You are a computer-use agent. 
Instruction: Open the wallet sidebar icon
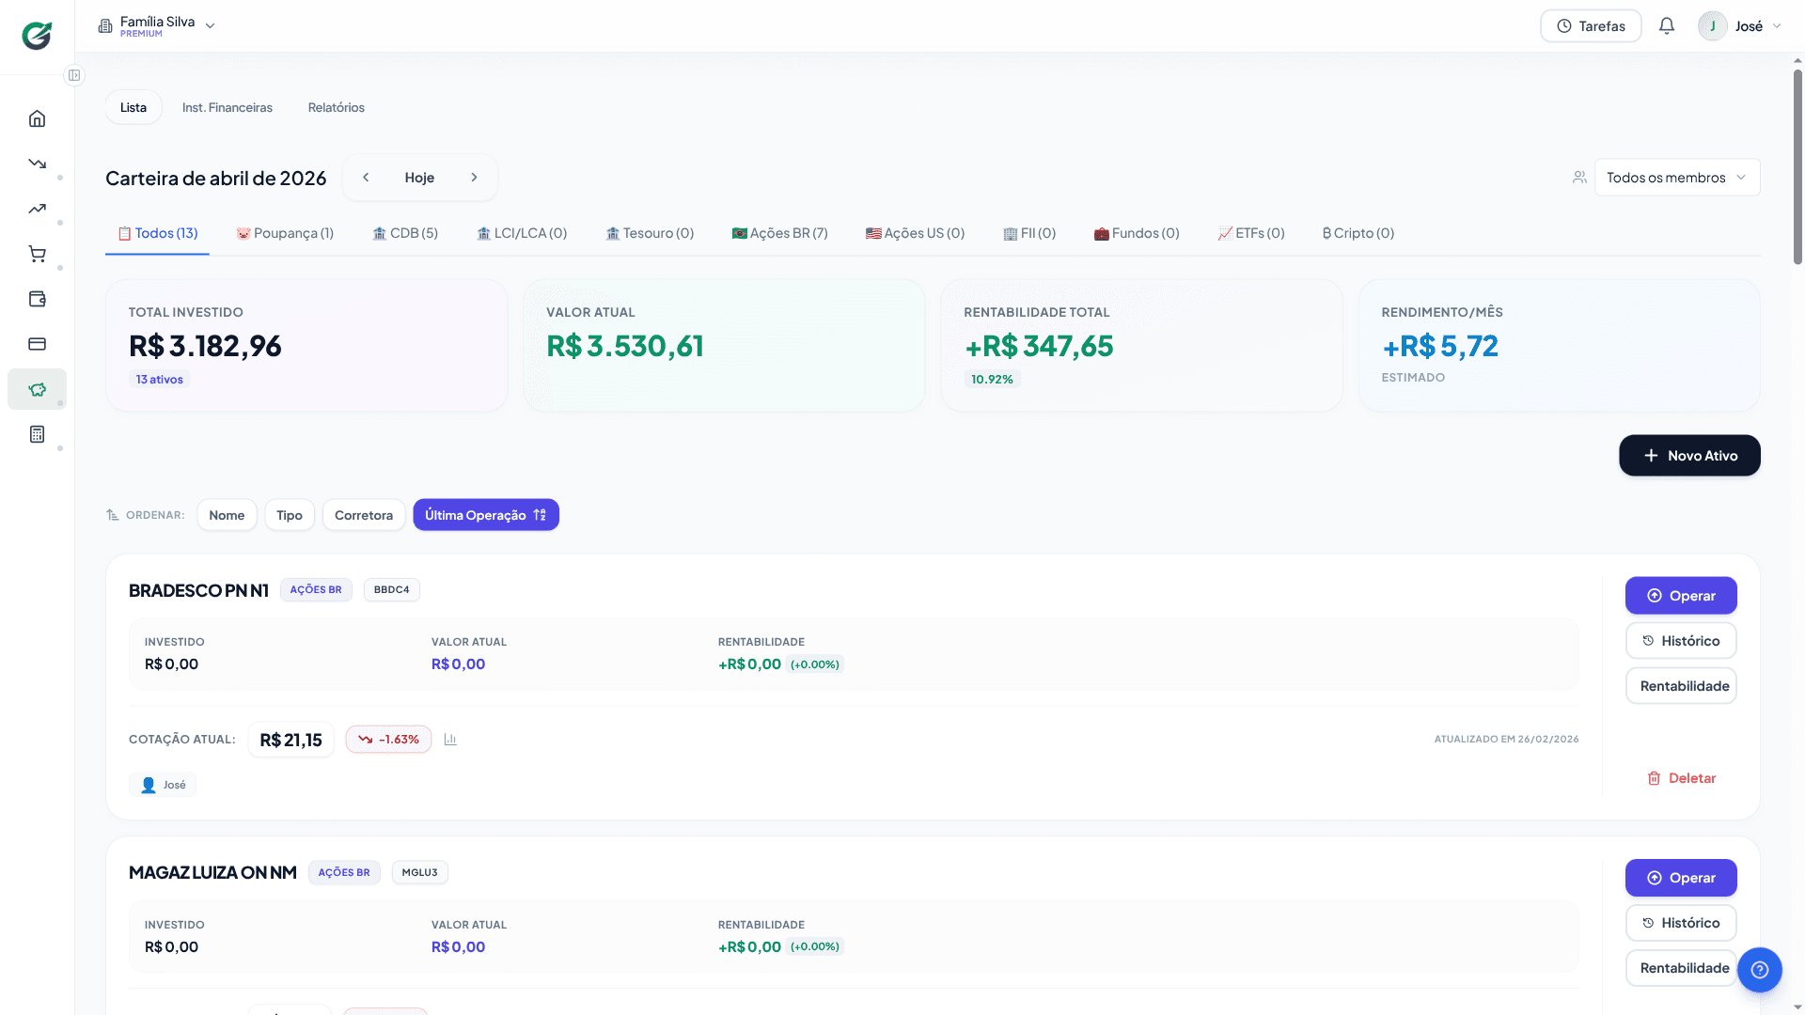[x=37, y=299]
